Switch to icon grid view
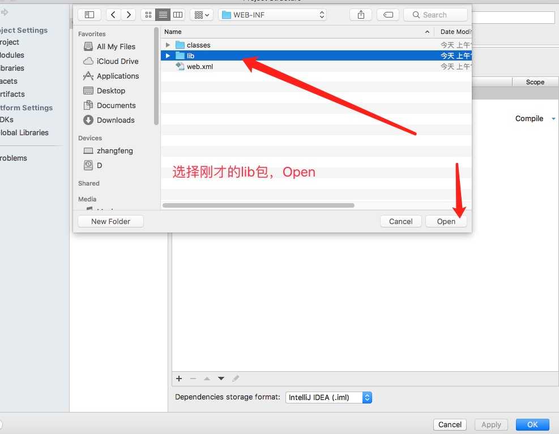This screenshot has height=434, width=559. [x=148, y=15]
